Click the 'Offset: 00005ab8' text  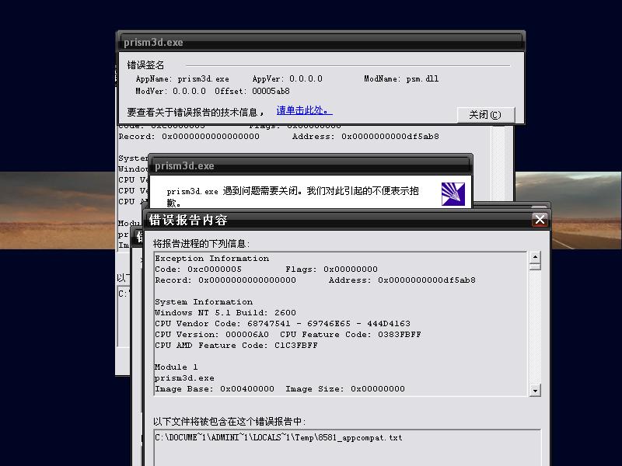tap(252, 91)
